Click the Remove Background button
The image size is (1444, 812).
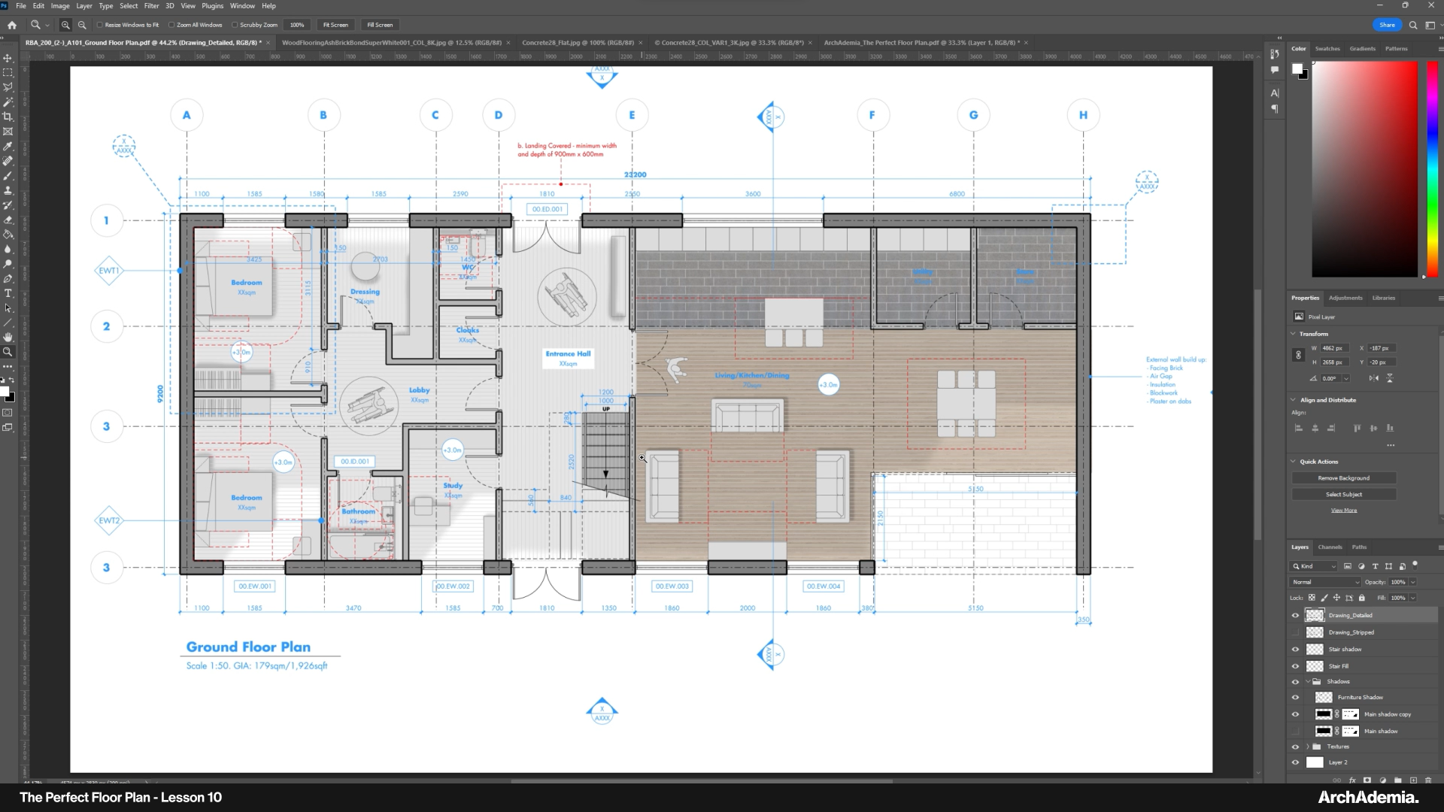(1343, 478)
